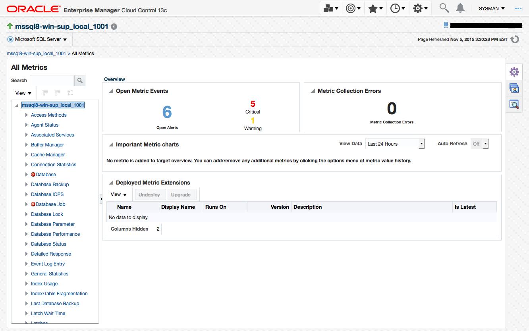The width and height of the screenshot is (529, 331).
Task: Open the user window side panel icon
Action: click(x=514, y=88)
